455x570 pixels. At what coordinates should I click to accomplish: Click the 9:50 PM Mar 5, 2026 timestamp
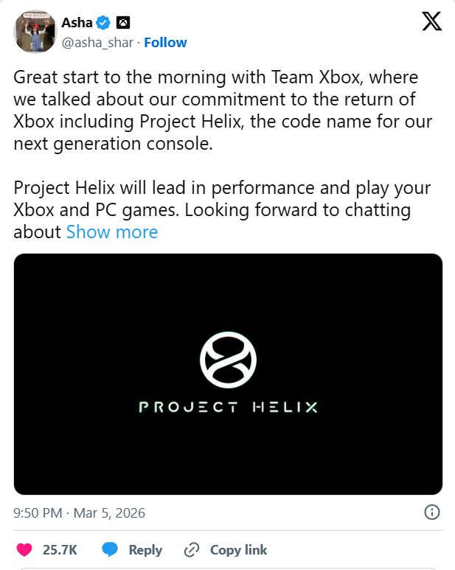[x=80, y=512]
